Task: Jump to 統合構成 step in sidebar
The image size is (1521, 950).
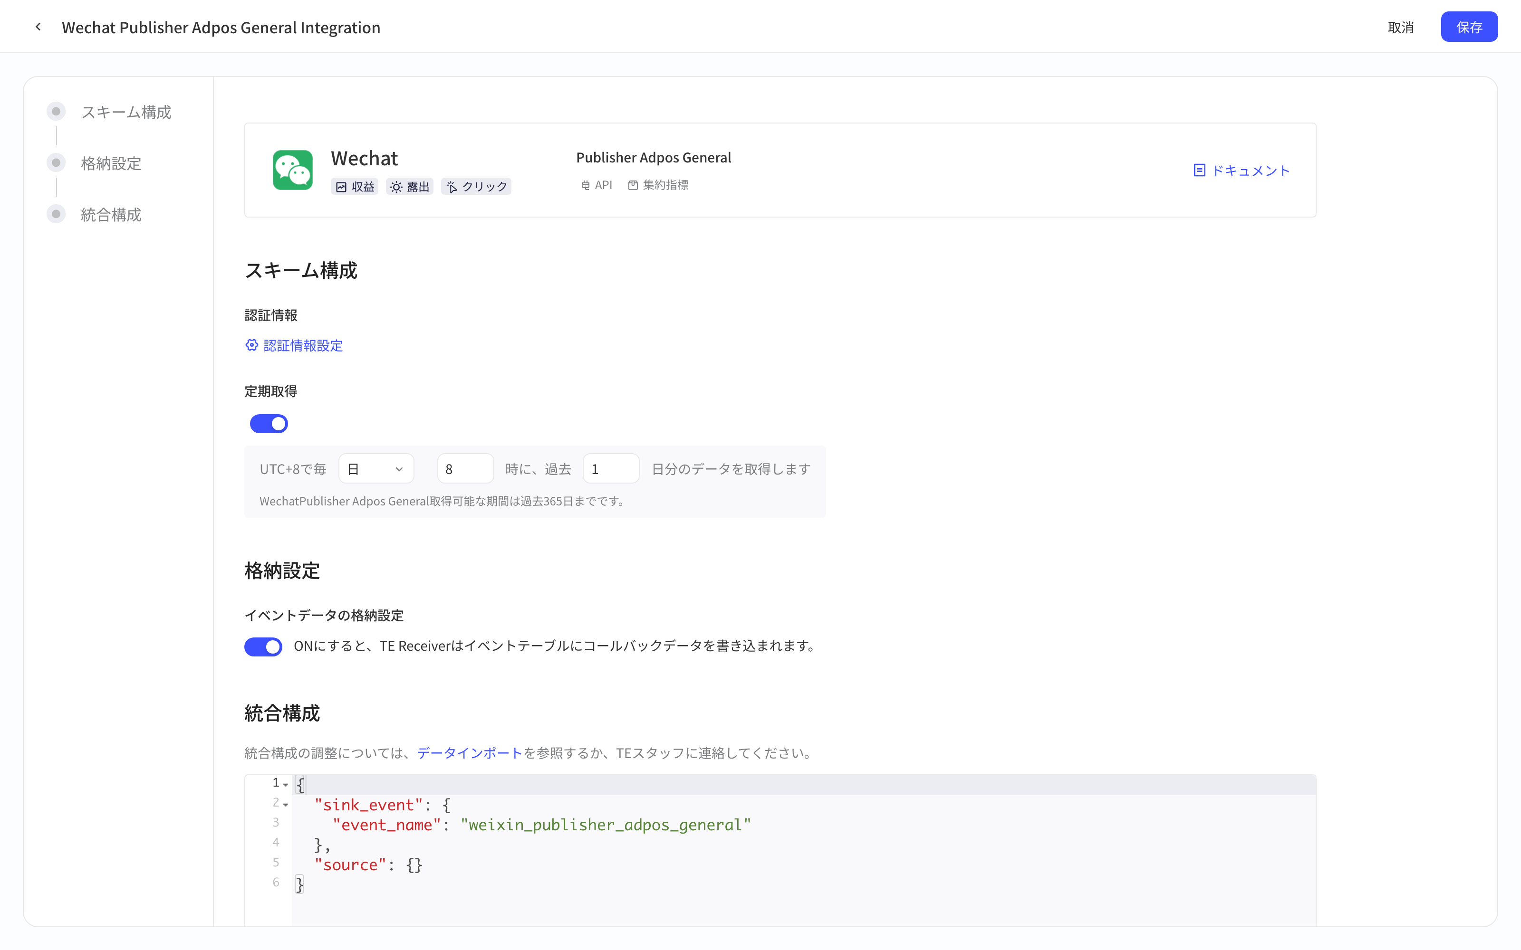Action: [95, 214]
